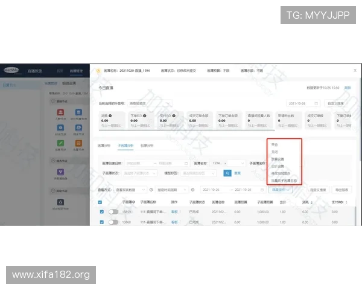The image size is (362, 290).
Task: Select the blue chat-bubble node icon in the background page
Action: [78, 127]
